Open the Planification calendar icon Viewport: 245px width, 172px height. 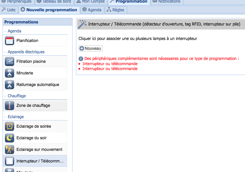click(x=10, y=41)
